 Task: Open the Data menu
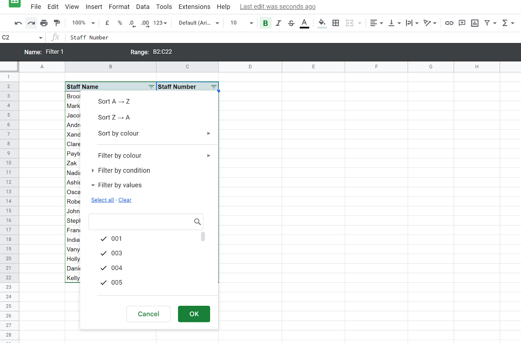(x=143, y=7)
